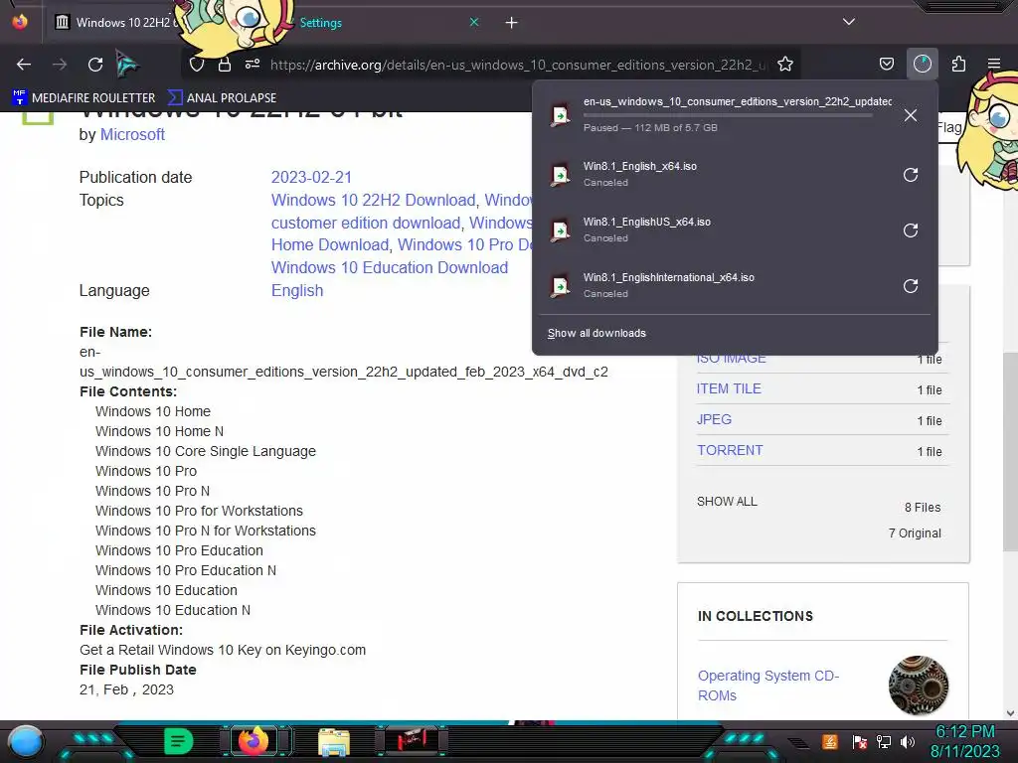Image resolution: width=1018 pixels, height=763 pixels.
Task: Toggle the downloads panel button
Action: (x=923, y=64)
